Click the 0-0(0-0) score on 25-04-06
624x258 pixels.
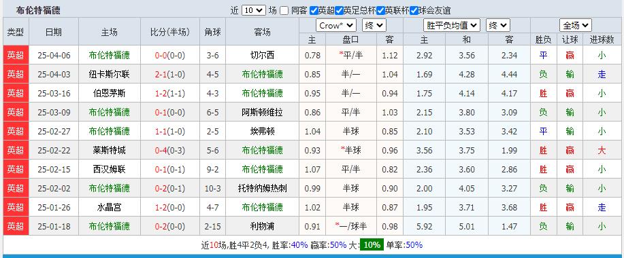[x=170, y=56]
